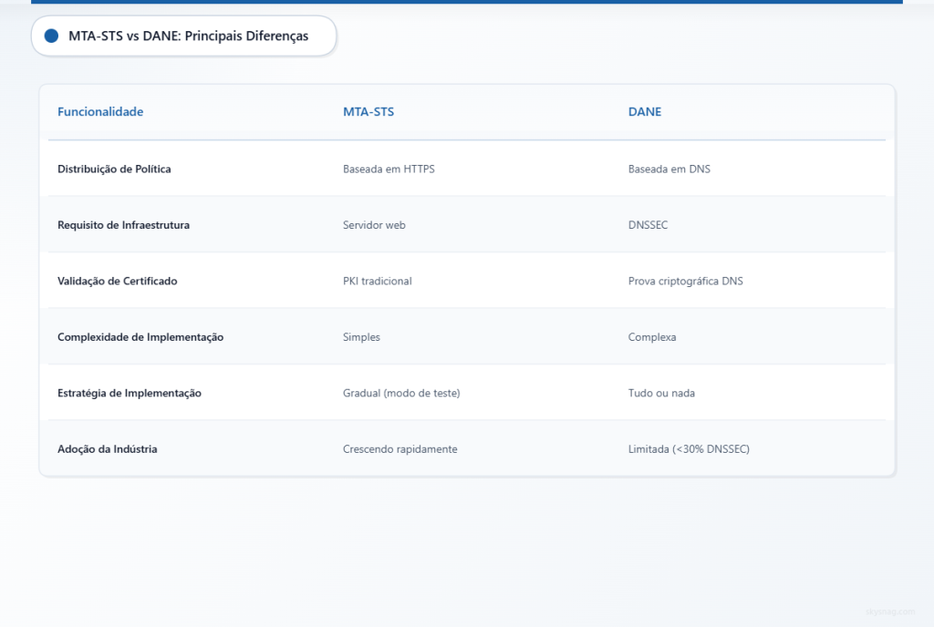Click the 'Adoção da Indústria' row label
This screenshot has height=627, width=934.
coord(107,449)
